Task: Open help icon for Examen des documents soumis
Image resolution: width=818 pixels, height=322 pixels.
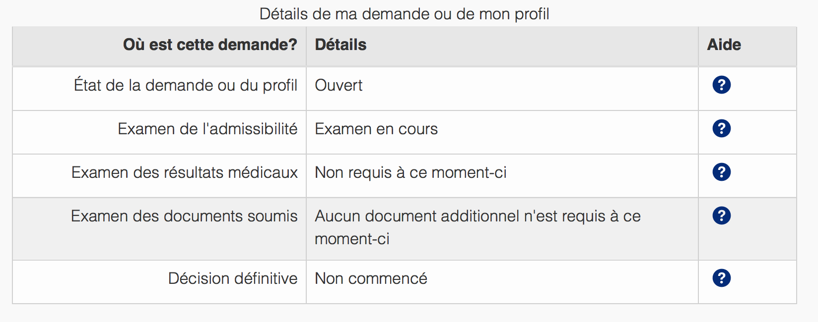Action: [721, 216]
